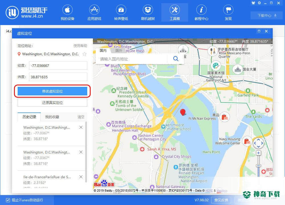The width and height of the screenshot is (285, 205).
Task: Click the zoom slider minus handle
Action: [x=258, y=166]
